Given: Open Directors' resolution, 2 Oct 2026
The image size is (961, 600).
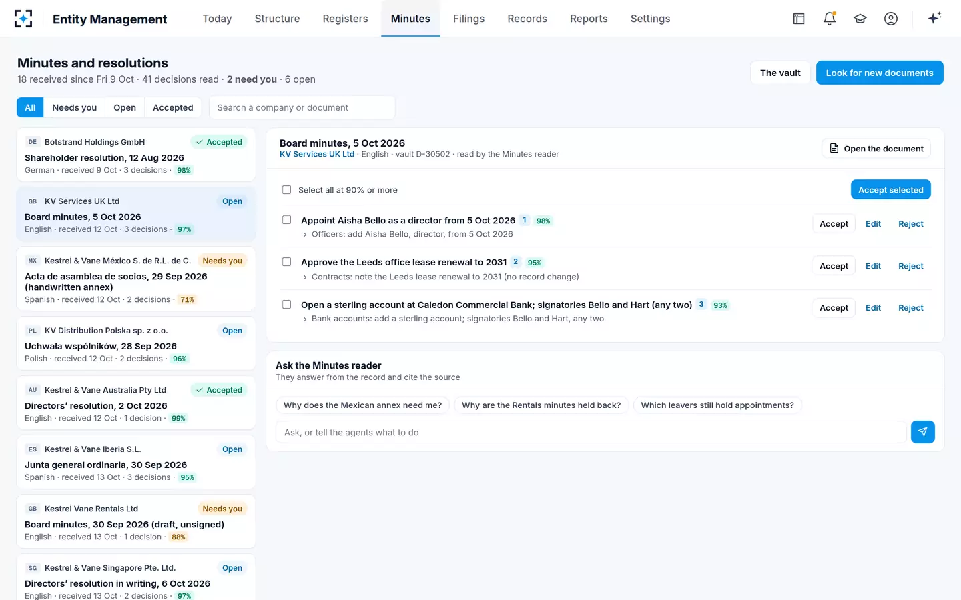Looking at the screenshot, I should click(x=136, y=403).
